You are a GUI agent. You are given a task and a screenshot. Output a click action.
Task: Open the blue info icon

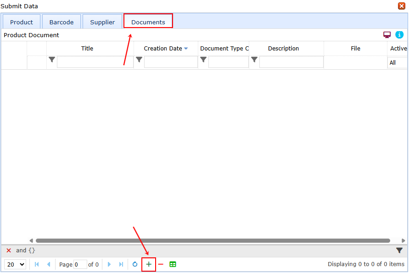pyautogui.click(x=398, y=34)
